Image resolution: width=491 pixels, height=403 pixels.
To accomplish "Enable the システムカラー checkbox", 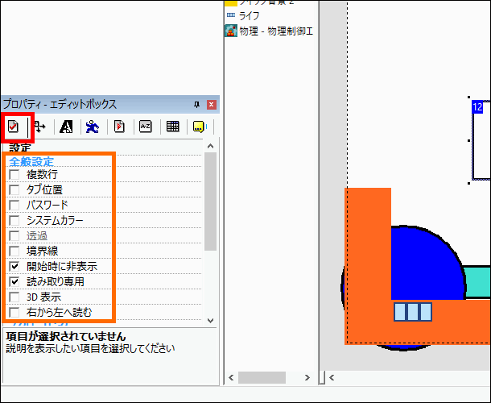I will click(x=14, y=221).
